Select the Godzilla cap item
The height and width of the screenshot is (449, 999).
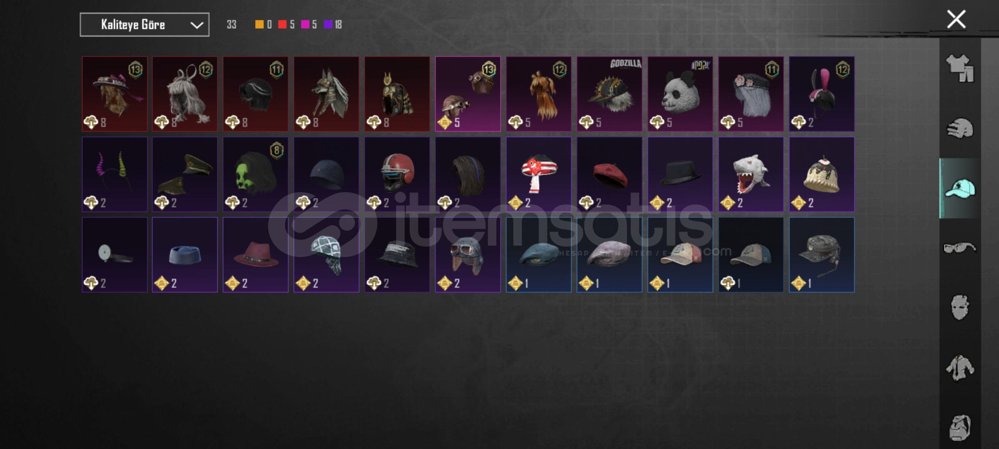[609, 94]
